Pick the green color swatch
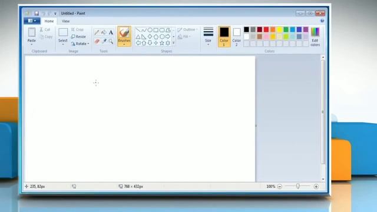This screenshot has height=212, width=377. (286, 29)
